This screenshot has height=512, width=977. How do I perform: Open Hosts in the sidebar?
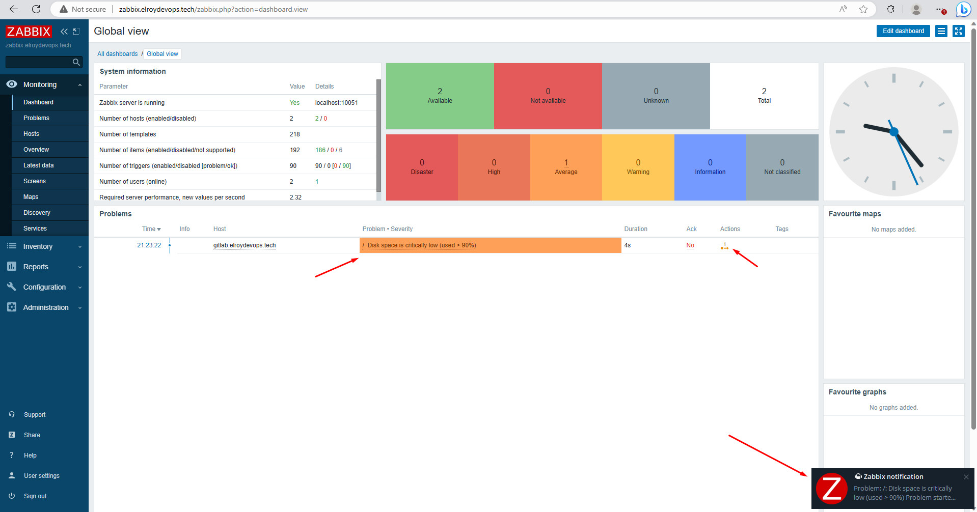tap(50, 134)
